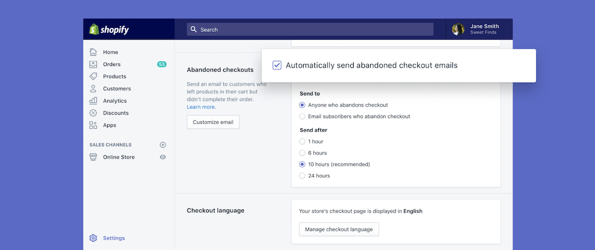Click the Shopify logo bag icon
This screenshot has height=250, width=595.
94,29
